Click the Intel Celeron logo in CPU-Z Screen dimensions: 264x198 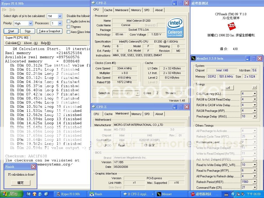175,28
